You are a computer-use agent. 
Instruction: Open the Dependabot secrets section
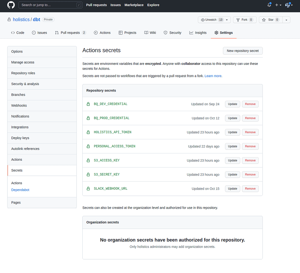click(20, 190)
